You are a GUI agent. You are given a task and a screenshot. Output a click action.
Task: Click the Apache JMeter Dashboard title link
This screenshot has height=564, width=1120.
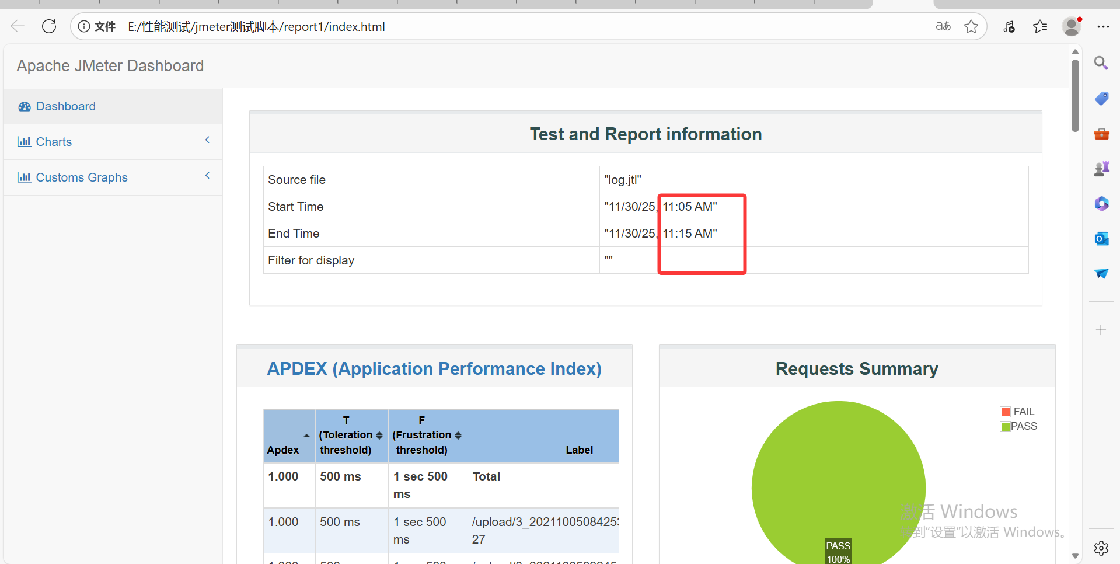(x=110, y=66)
